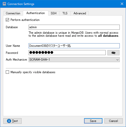The image size is (126, 127).
Task: Cancel the connection settings dialog
Action: pos(113,121)
